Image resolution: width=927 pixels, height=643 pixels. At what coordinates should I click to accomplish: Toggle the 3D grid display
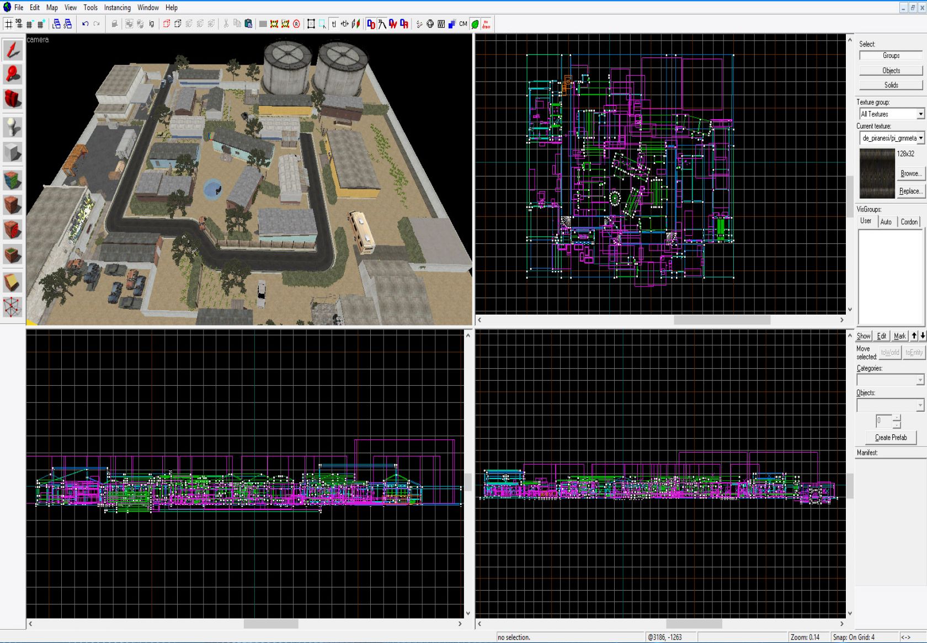19,24
